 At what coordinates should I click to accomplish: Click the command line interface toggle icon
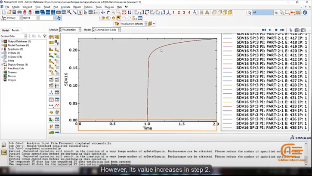4,152
